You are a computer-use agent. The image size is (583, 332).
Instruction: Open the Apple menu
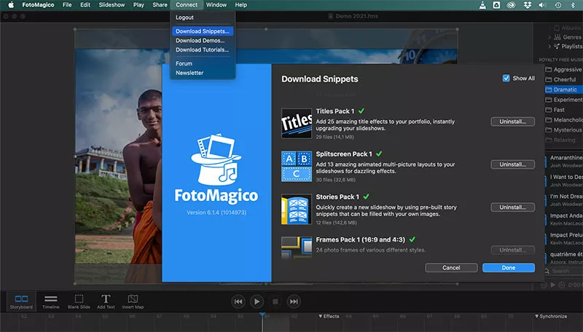tap(11, 5)
